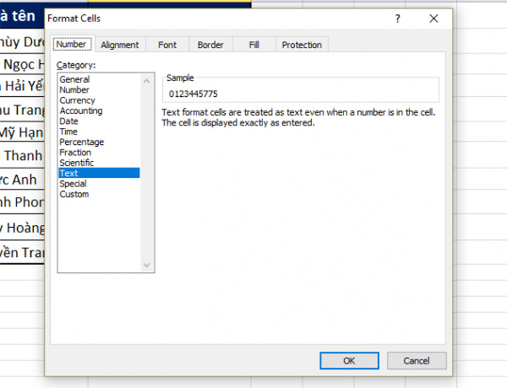The image size is (507, 388).
Task: Click the Help question mark icon
Action: coord(397,19)
